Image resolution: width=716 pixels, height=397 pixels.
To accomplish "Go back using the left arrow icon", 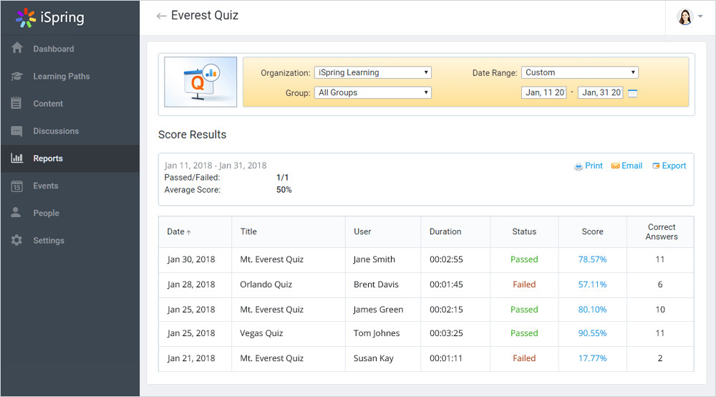I will coord(161,16).
